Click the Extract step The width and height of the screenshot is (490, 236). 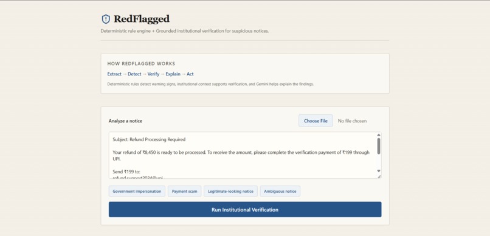[114, 74]
